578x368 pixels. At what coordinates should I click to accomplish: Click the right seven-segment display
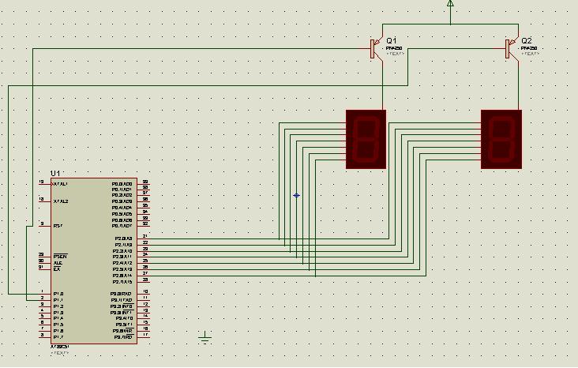[501, 140]
